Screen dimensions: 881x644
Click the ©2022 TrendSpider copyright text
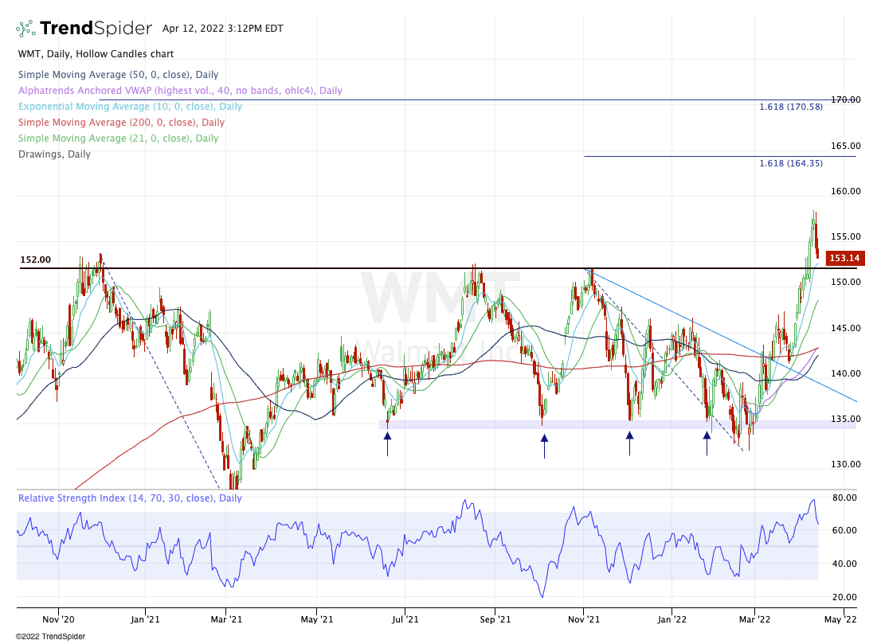click(x=50, y=636)
